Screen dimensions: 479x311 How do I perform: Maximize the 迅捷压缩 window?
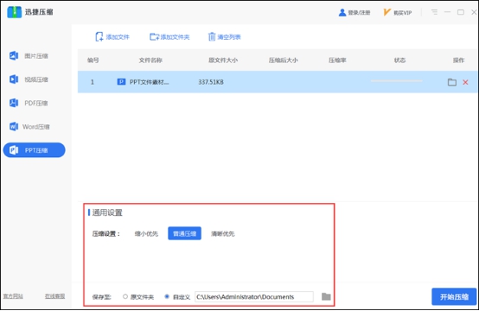461,12
